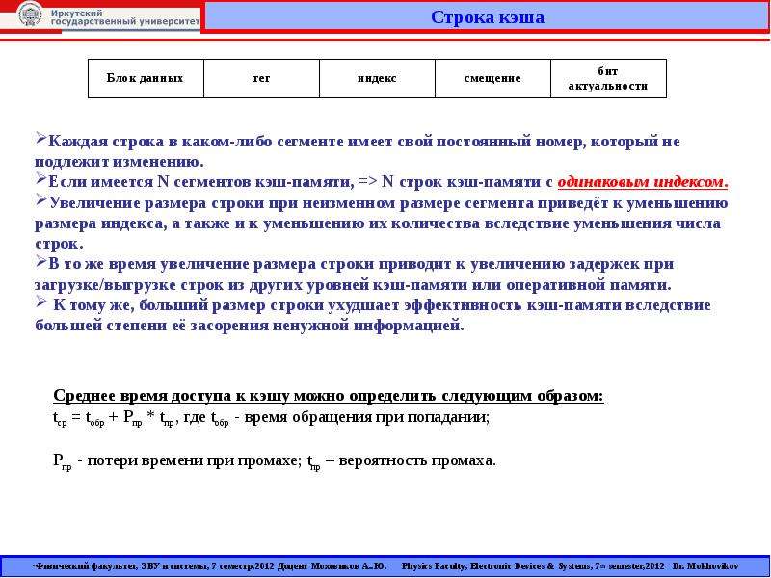Click the 'смещение' table cell
771x578 pixels.
[x=492, y=79]
